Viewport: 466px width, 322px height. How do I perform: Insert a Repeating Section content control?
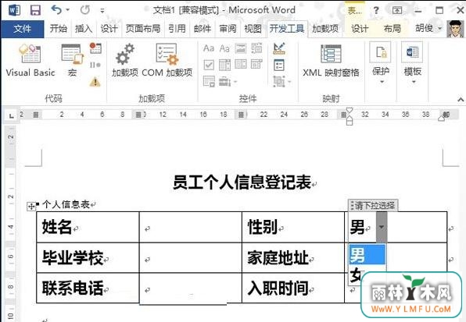tap(209, 81)
